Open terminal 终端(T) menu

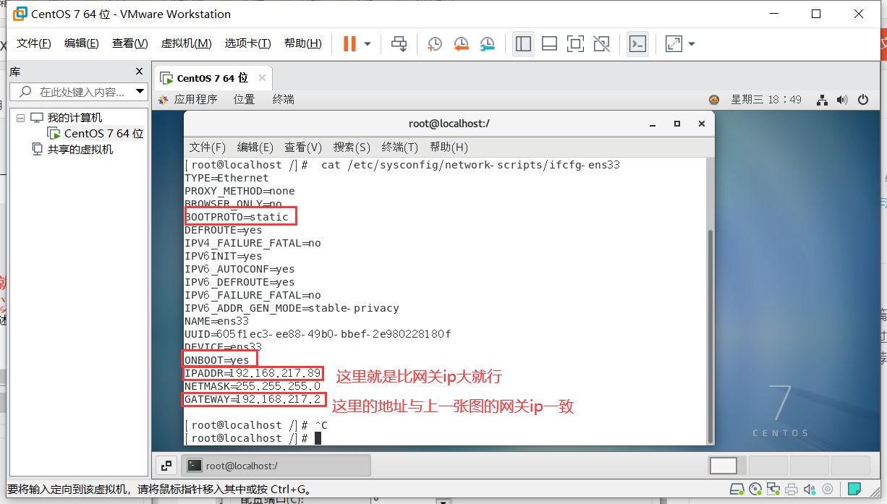[x=400, y=147]
